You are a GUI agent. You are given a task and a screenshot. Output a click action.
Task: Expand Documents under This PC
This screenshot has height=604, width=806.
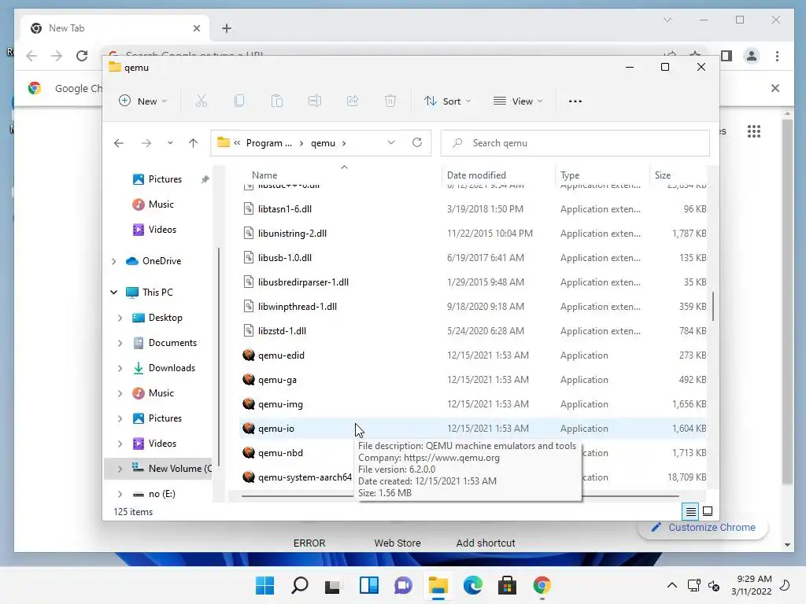tap(120, 343)
